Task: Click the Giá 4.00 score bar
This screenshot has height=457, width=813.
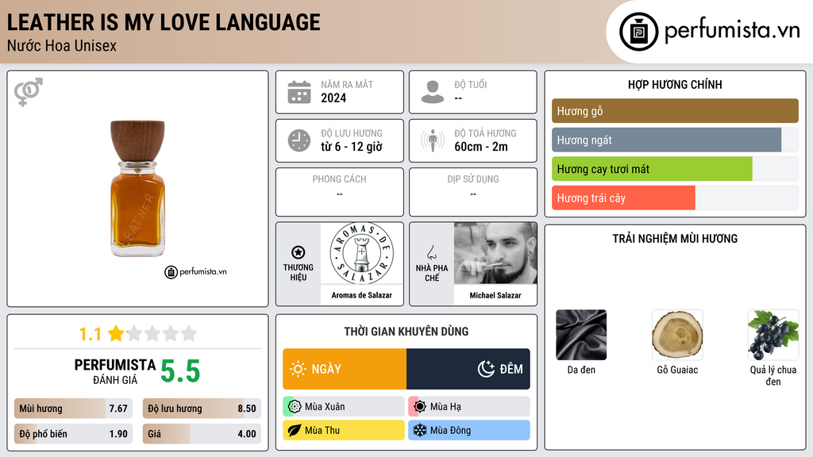Action: pos(202,434)
